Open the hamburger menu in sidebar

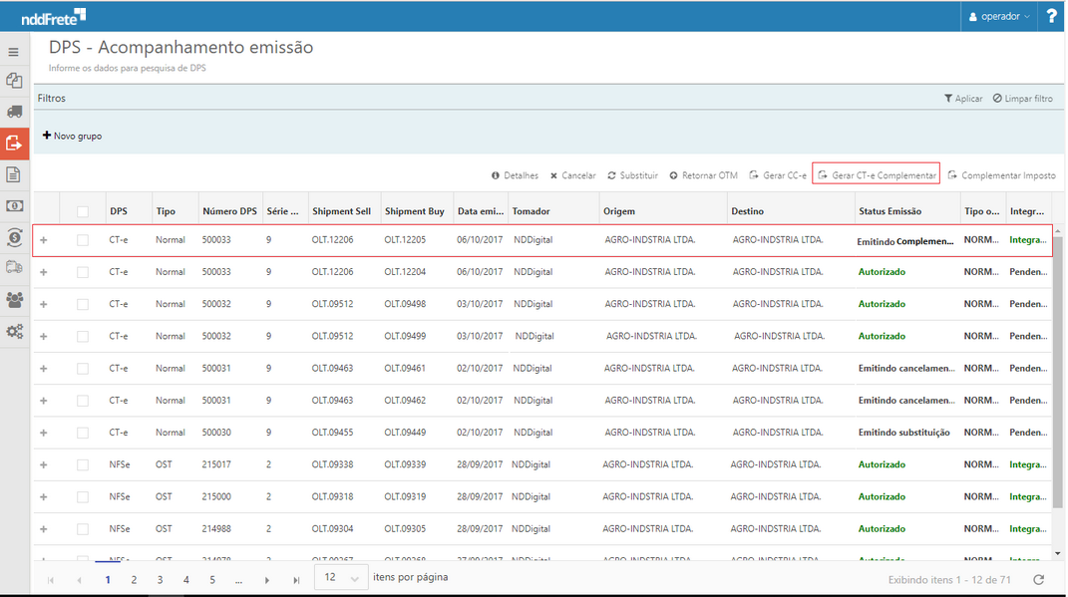click(x=14, y=52)
